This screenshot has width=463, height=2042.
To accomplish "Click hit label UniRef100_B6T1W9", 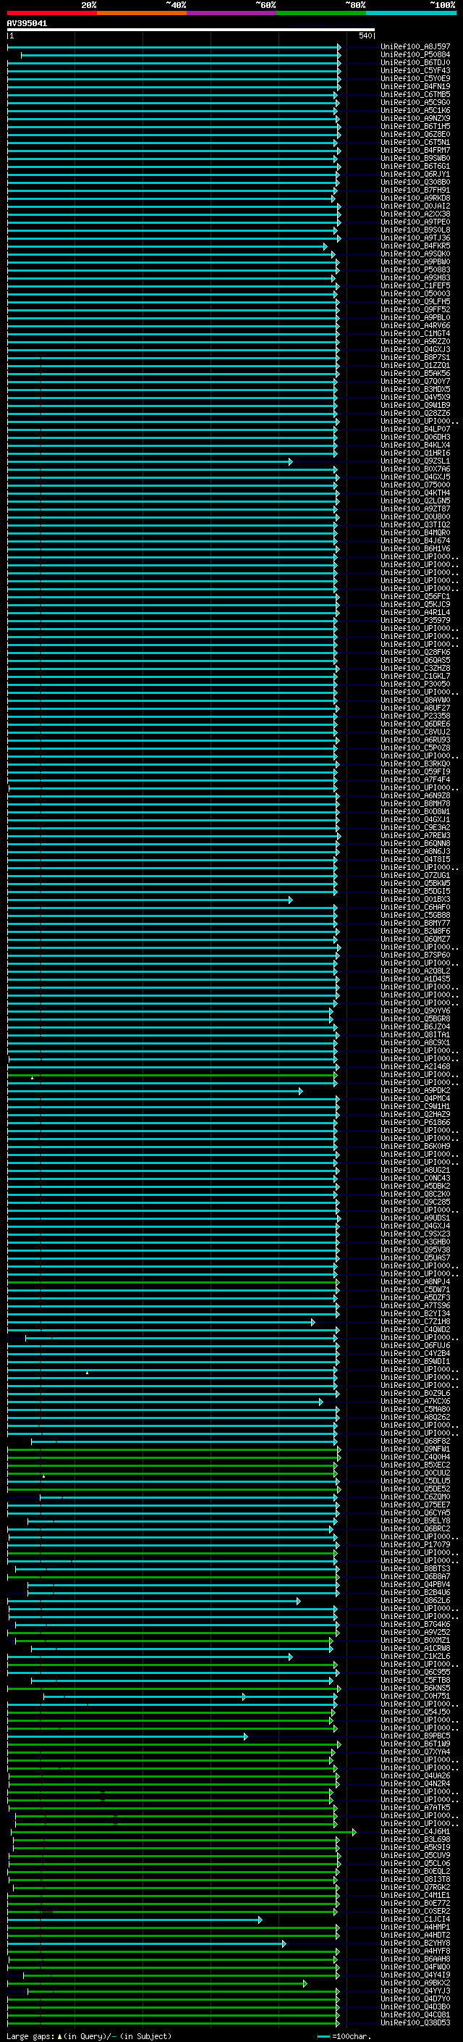I will coord(415,1743).
